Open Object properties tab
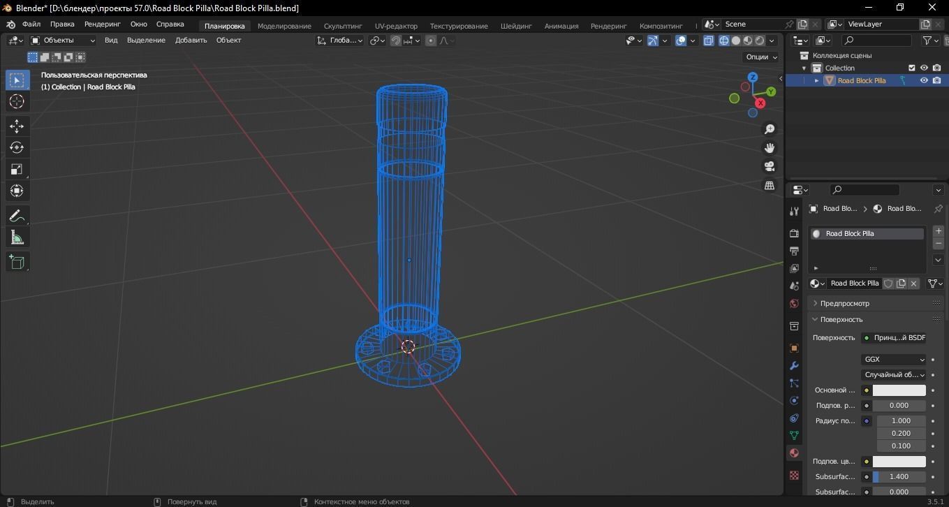This screenshot has width=949, height=507. 794,348
